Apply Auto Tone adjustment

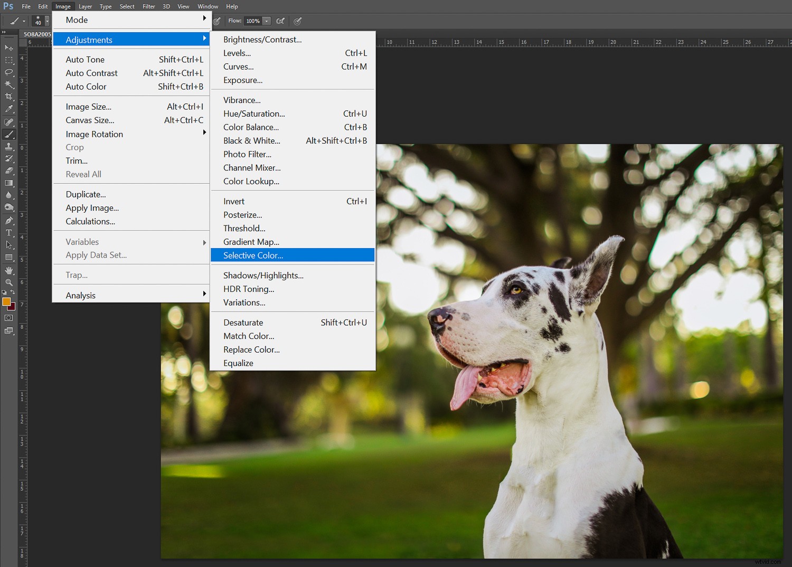coord(85,59)
